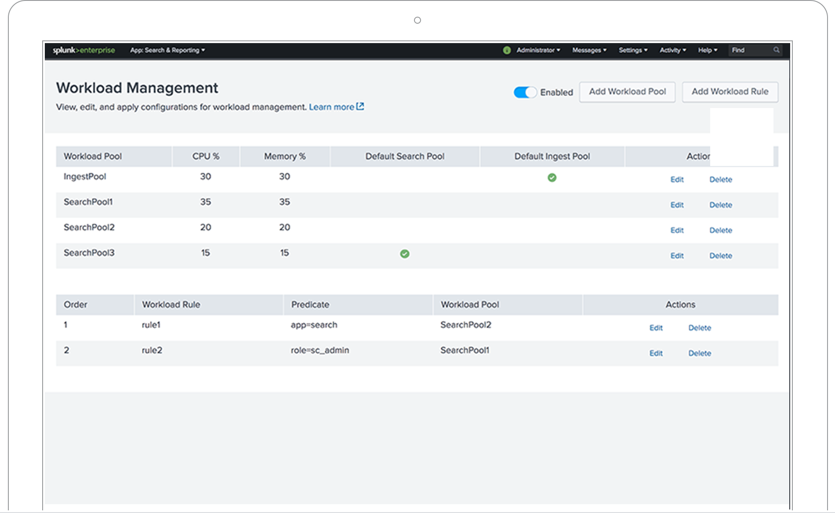The image size is (835, 513).
Task: Click the external link icon next to Learn more
Action: pos(360,106)
